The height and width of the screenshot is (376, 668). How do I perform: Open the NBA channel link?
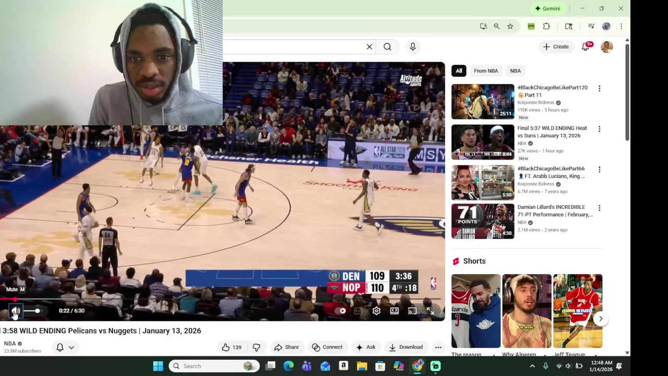10,343
